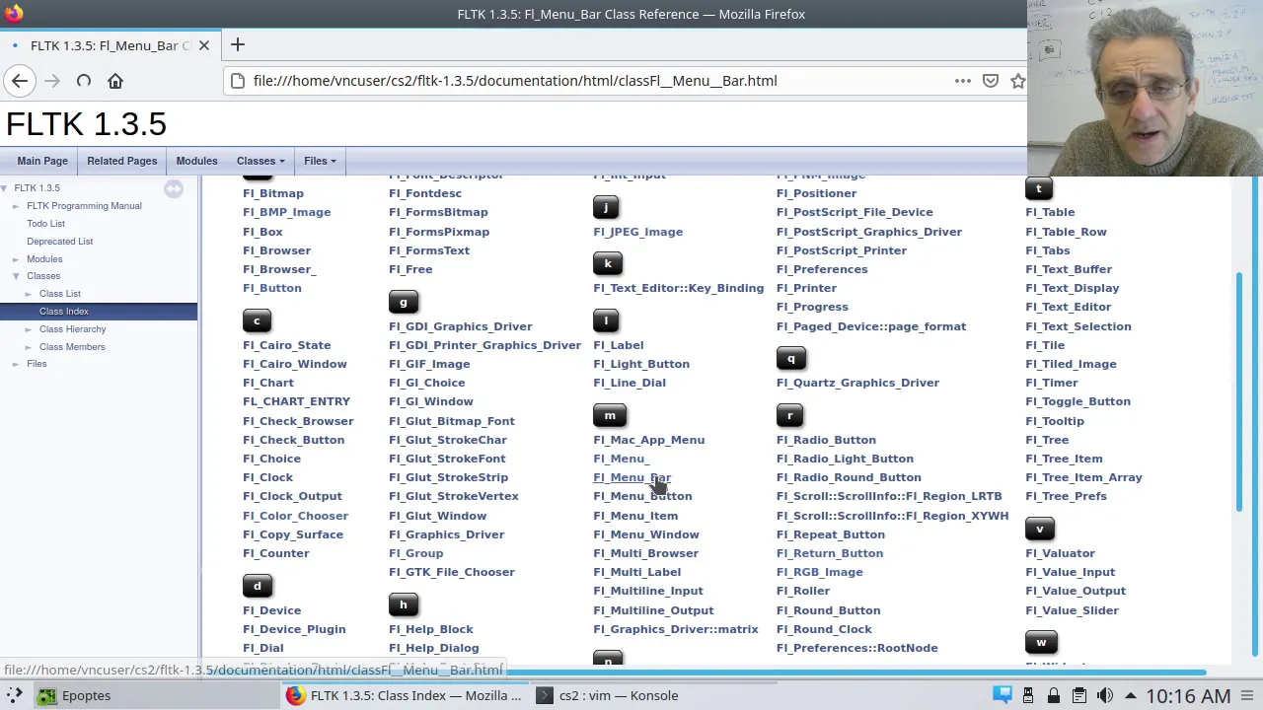Jump to the 'm' letter index badge
The image size is (1263, 710).
[610, 416]
